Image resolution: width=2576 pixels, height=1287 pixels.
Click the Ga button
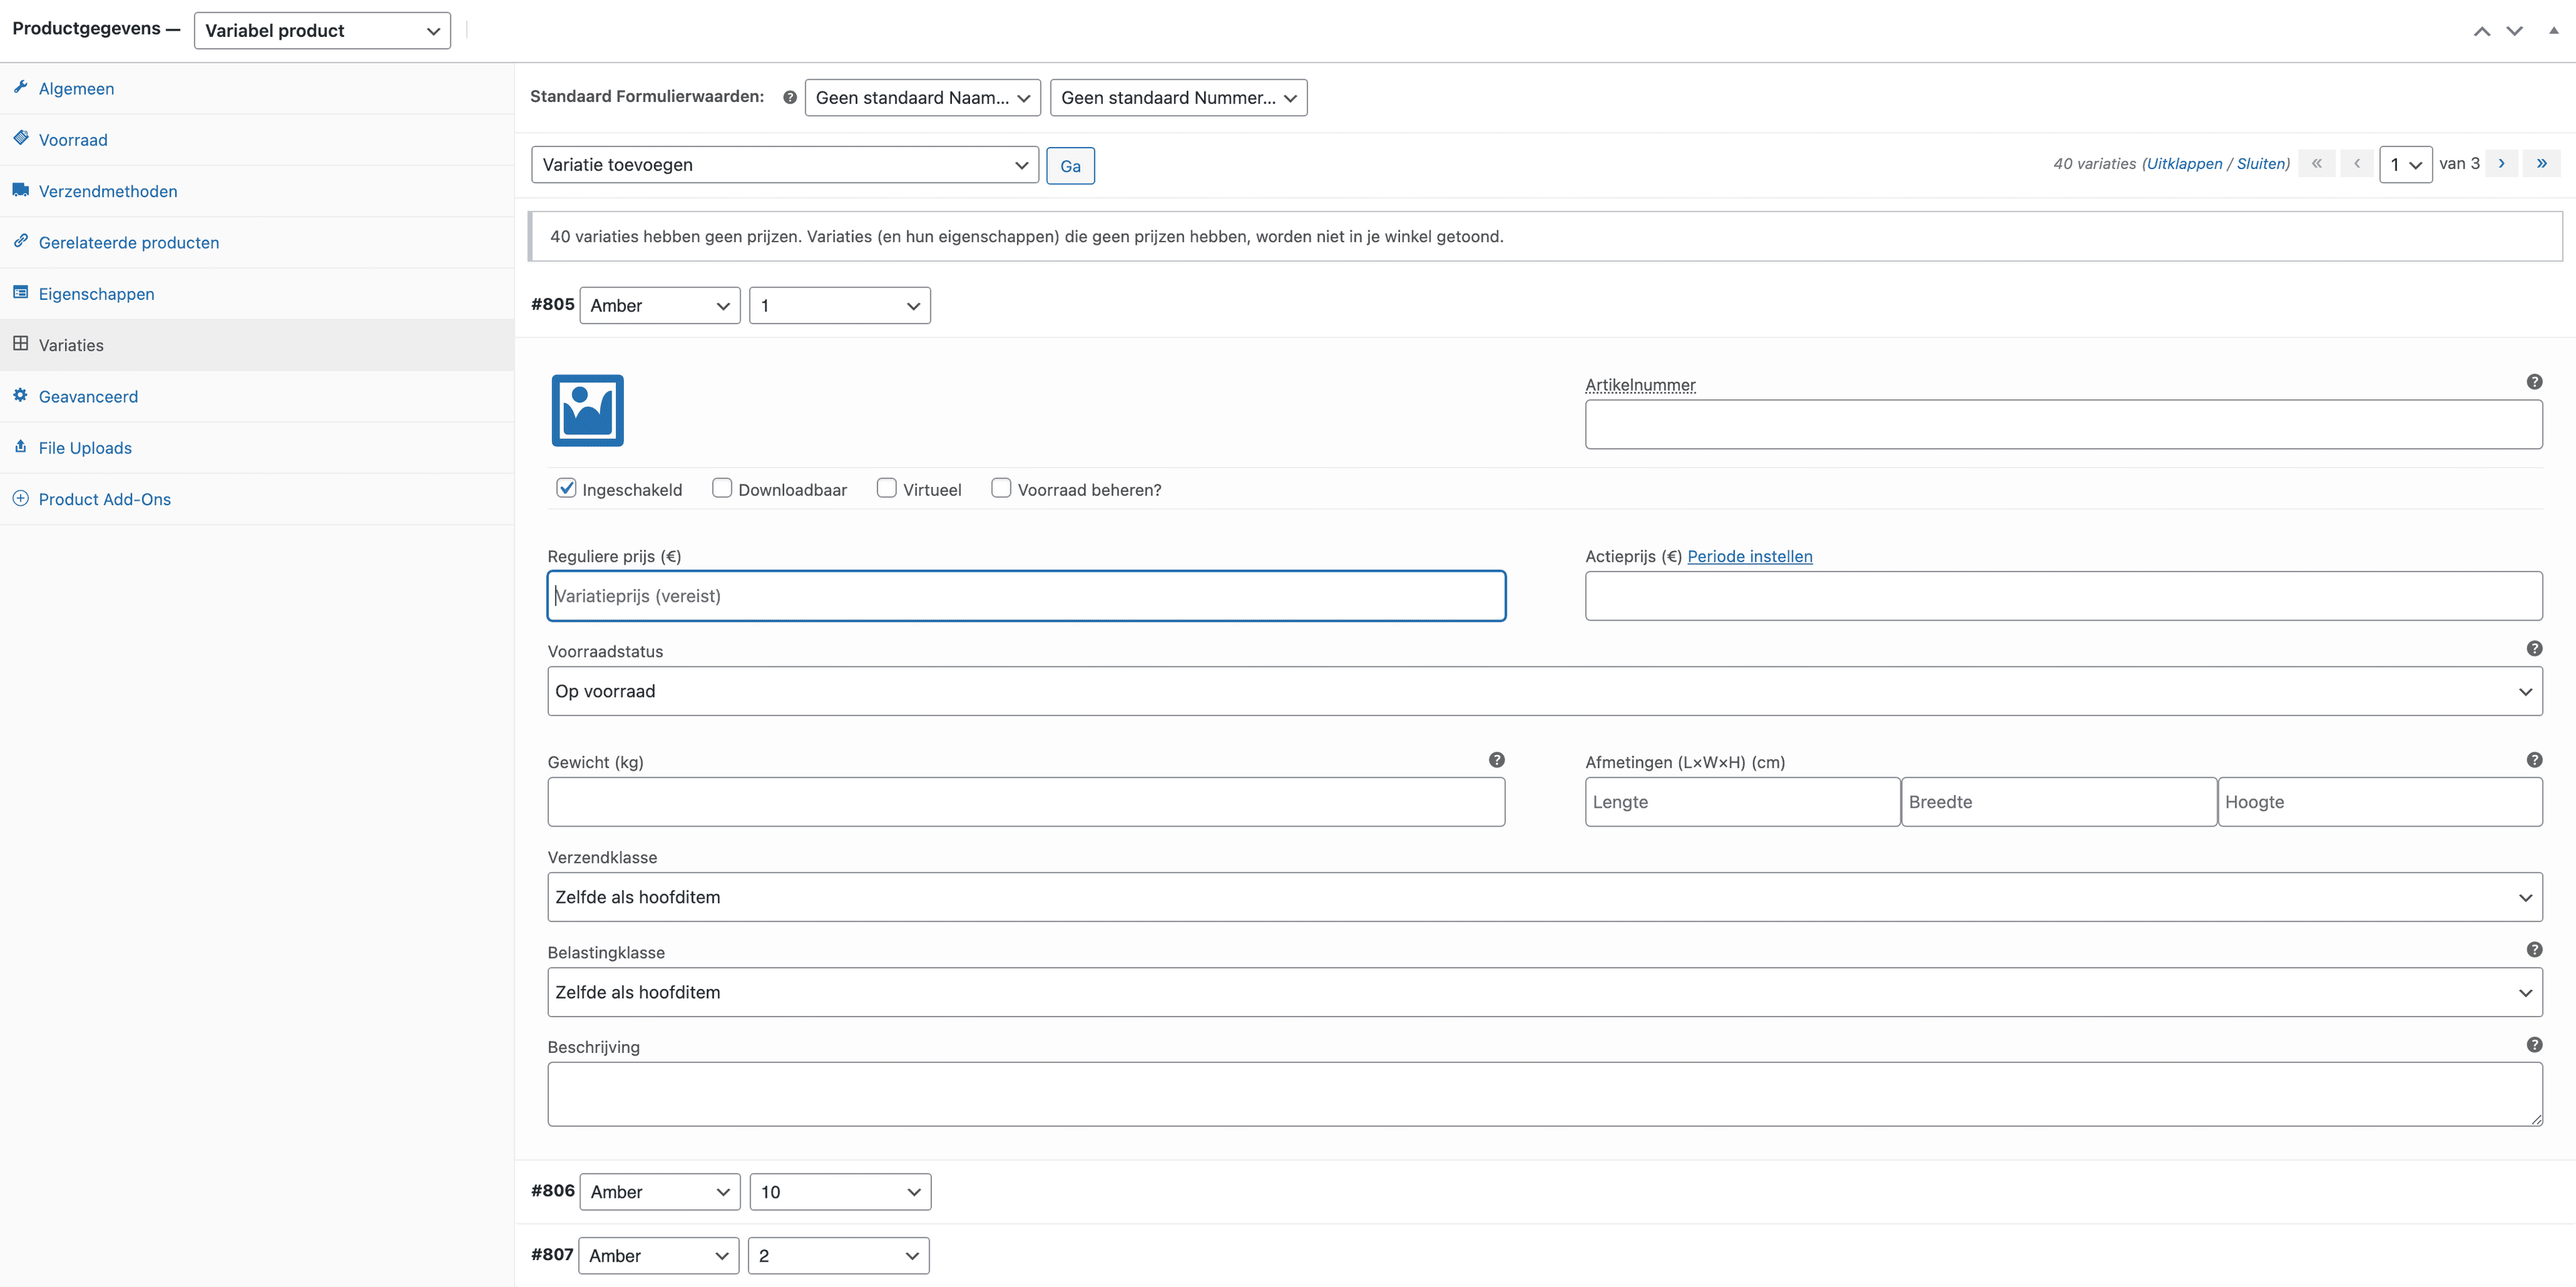[x=1070, y=166]
